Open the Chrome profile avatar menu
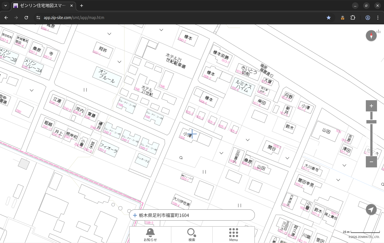 point(368,18)
